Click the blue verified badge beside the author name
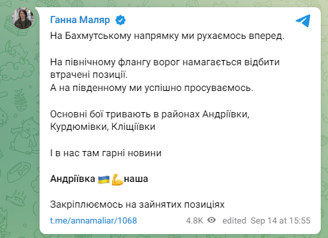Image resolution: width=328 pixels, height=238 pixels. point(120,20)
